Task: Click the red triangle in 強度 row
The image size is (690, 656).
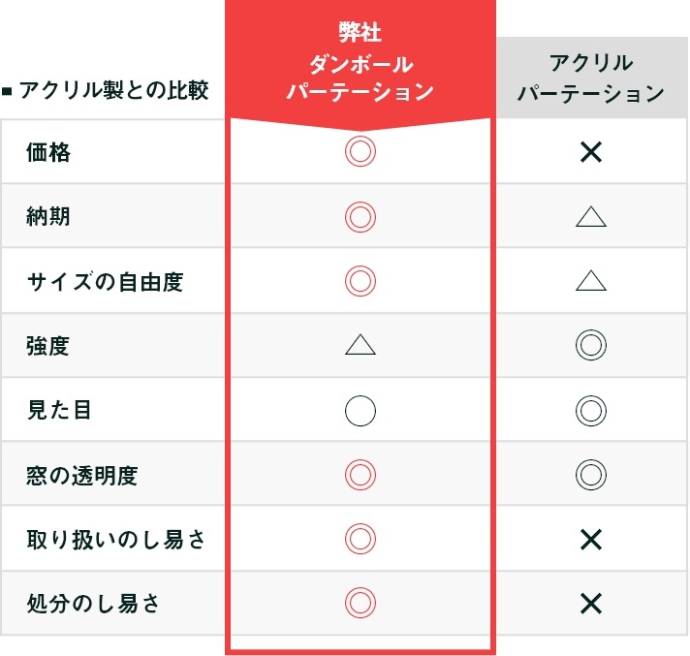Action: pyautogui.click(x=360, y=345)
